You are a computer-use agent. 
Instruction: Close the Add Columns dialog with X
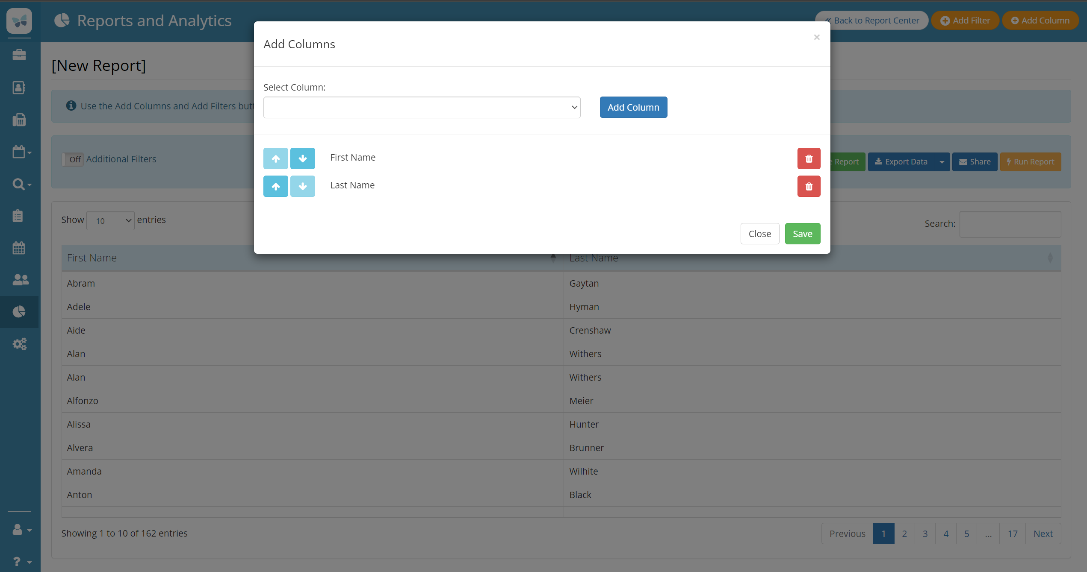(x=816, y=37)
